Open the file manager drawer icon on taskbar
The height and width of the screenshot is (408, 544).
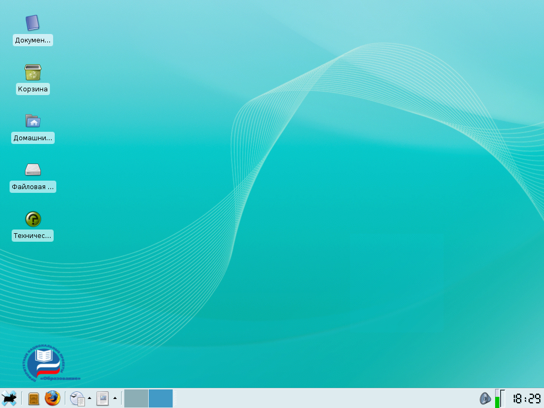click(x=33, y=398)
